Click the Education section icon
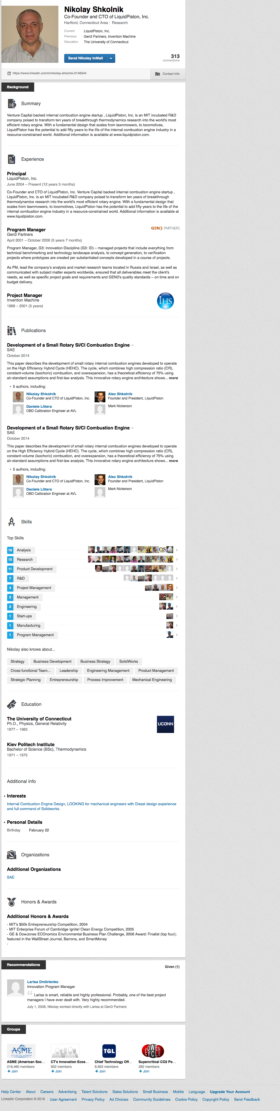 tap(12, 704)
